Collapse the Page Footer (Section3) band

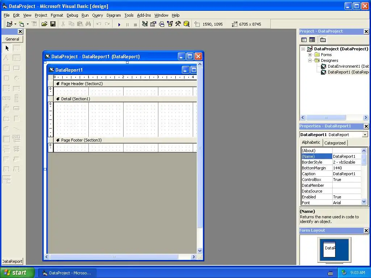(x=58, y=140)
